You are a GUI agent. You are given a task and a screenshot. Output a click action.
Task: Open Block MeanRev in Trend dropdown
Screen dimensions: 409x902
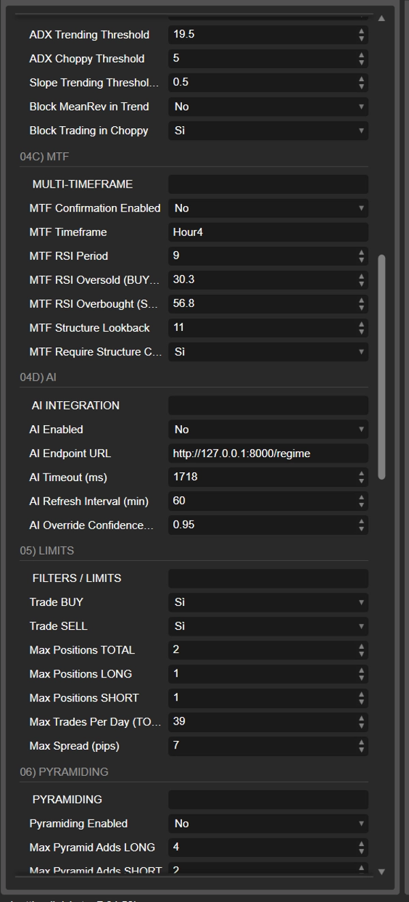[267, 106]
